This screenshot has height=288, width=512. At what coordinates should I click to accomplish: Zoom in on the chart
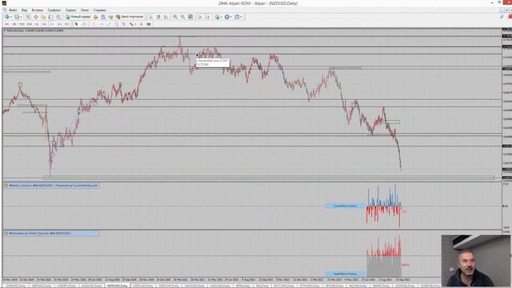(x=175, y=17)
